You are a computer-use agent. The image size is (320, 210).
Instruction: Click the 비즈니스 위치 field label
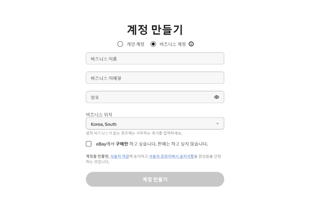(99, 115)
